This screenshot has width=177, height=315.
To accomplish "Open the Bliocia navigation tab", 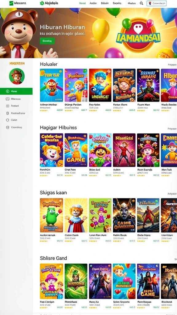I will click(105, 3).
